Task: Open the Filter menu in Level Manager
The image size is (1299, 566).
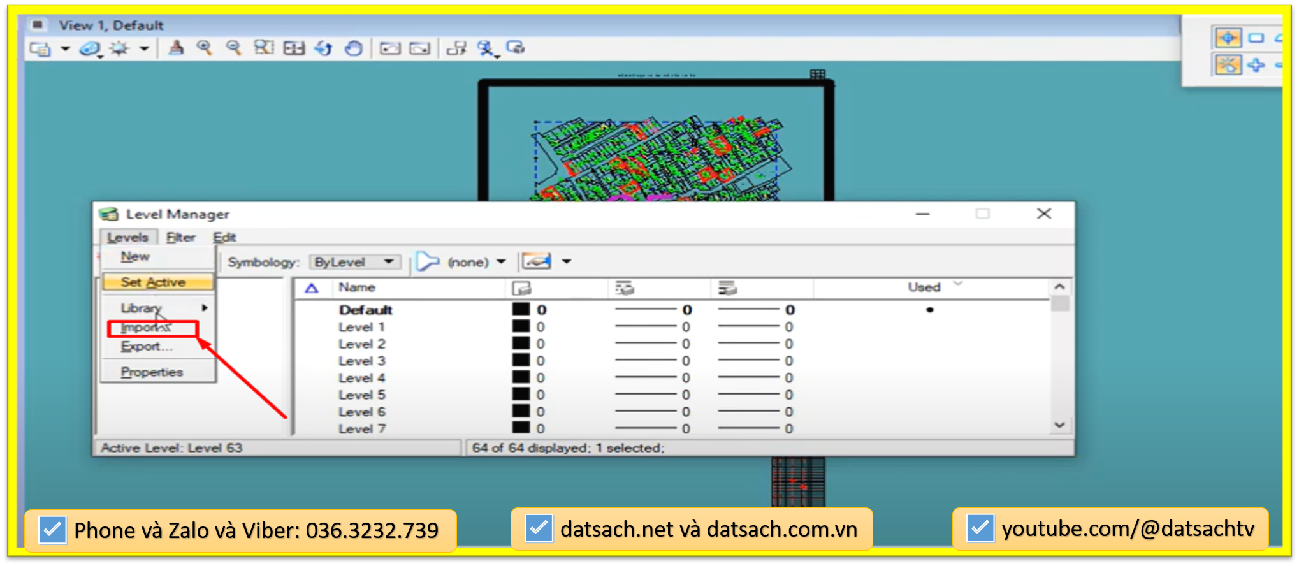Action: point(180,237)
